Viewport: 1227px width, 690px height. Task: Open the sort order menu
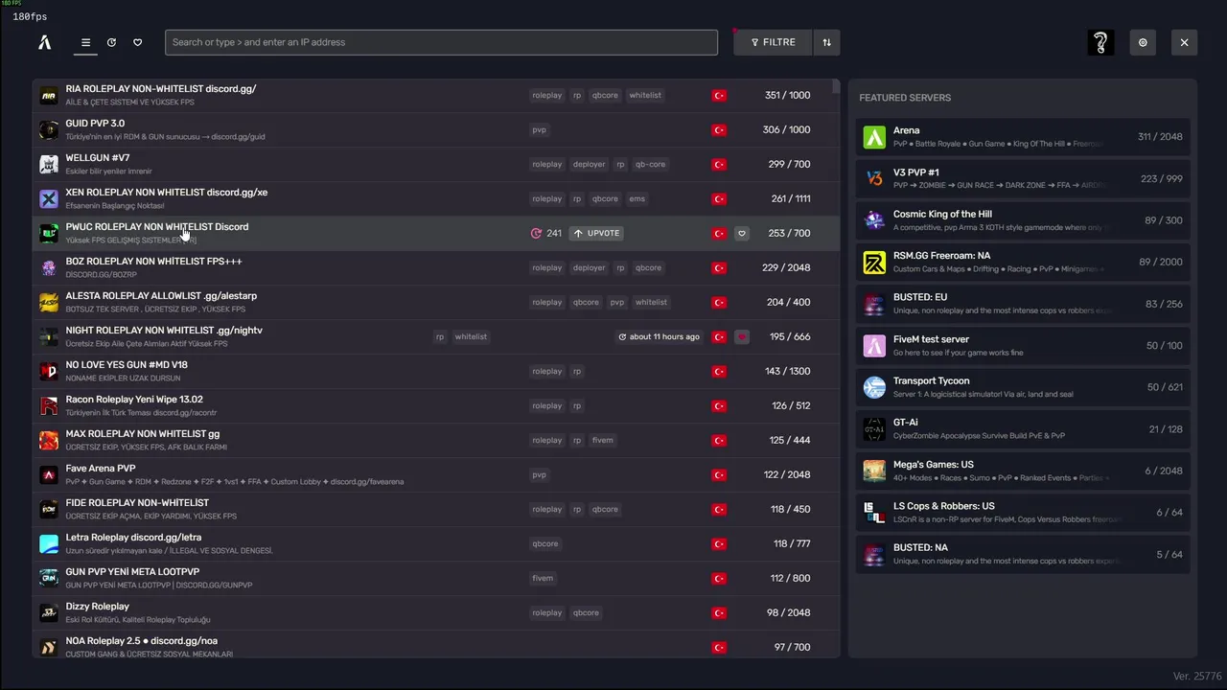(x=826, y=42)
